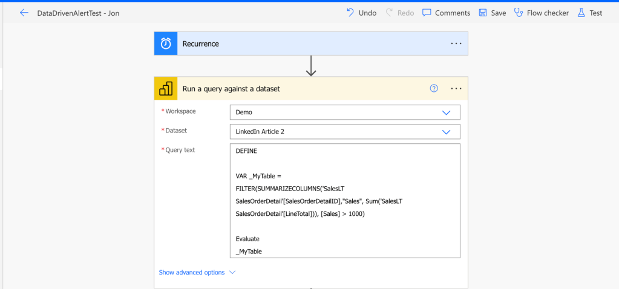Click the Workspace field label
This screenshot has width=619, height=289.
tap(180, 111)
